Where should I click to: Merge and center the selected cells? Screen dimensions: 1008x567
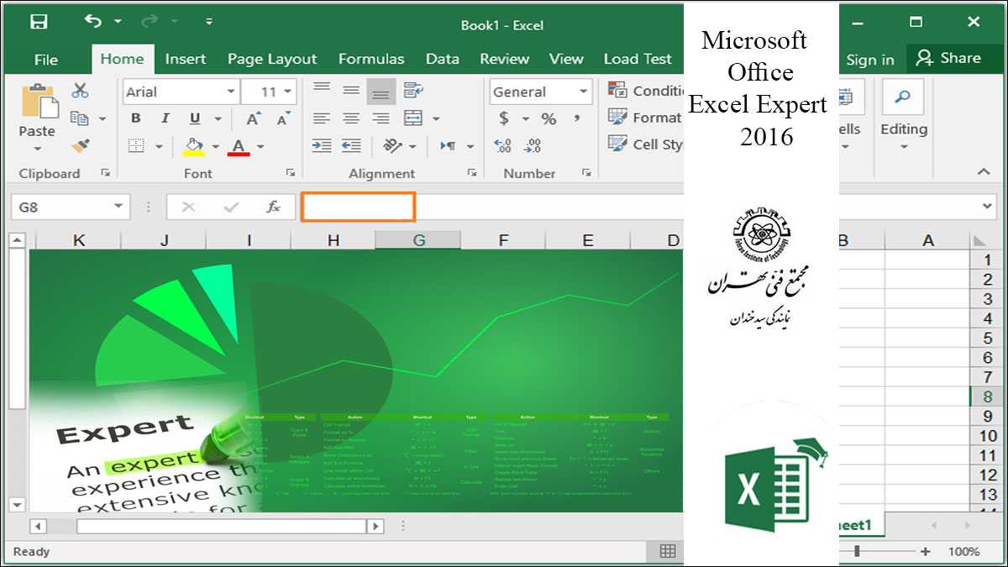coord(412,118)
